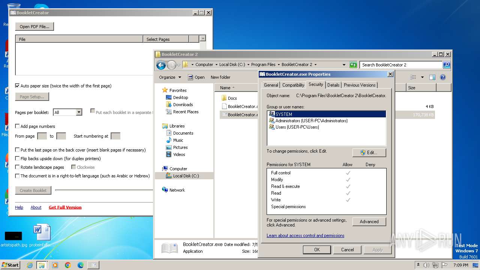This screenshot has height=270, width=480.
Task: Select the Security tab
Action: coord(316,84)
